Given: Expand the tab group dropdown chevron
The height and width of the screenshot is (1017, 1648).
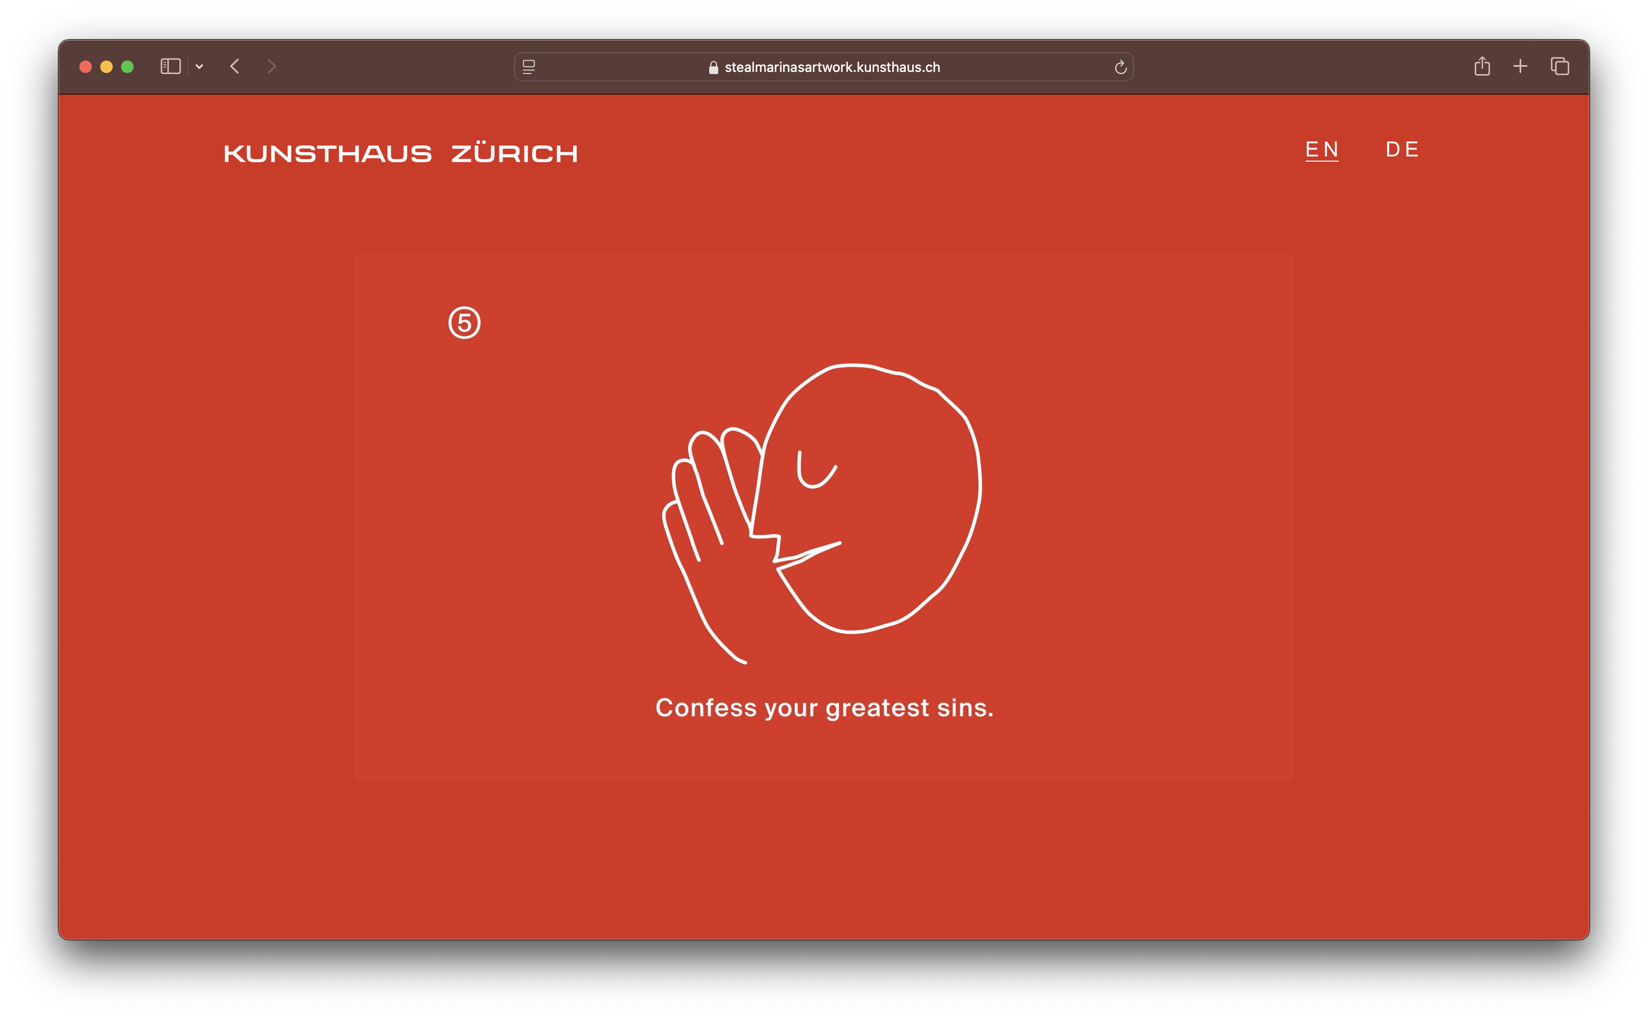Looking at the screenshot, I should [199, 67].
